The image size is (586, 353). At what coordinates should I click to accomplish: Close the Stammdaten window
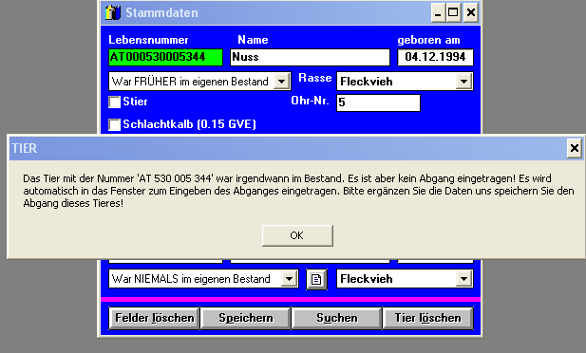click(471, 12)
